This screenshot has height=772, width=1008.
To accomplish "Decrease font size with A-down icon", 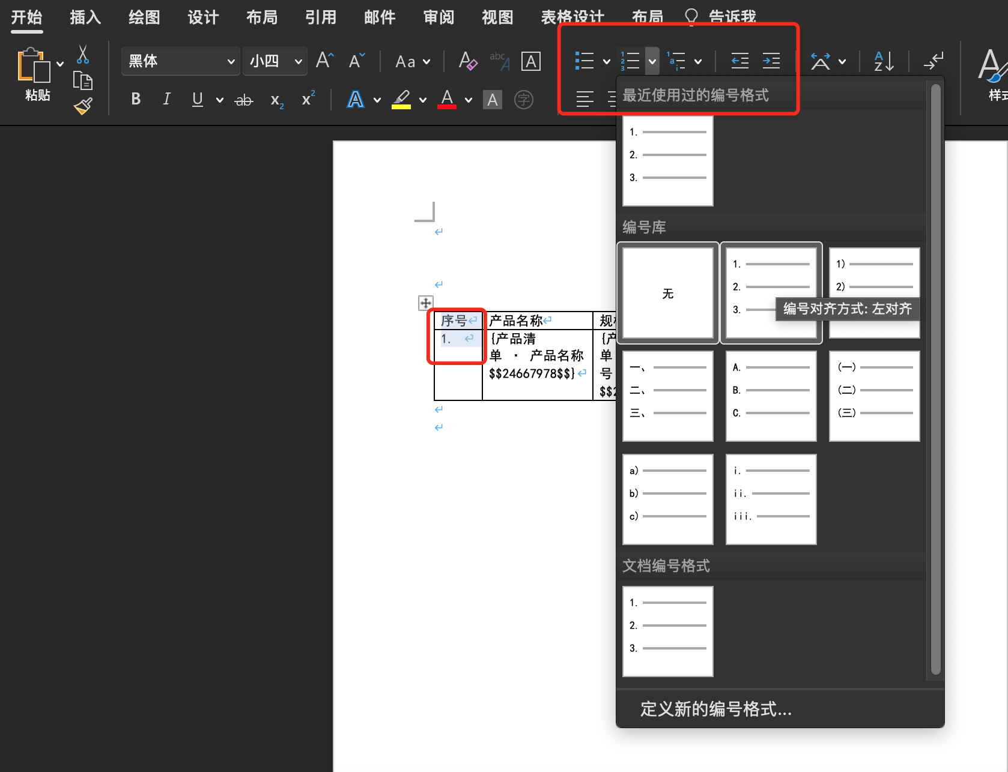I will point(357,61).
